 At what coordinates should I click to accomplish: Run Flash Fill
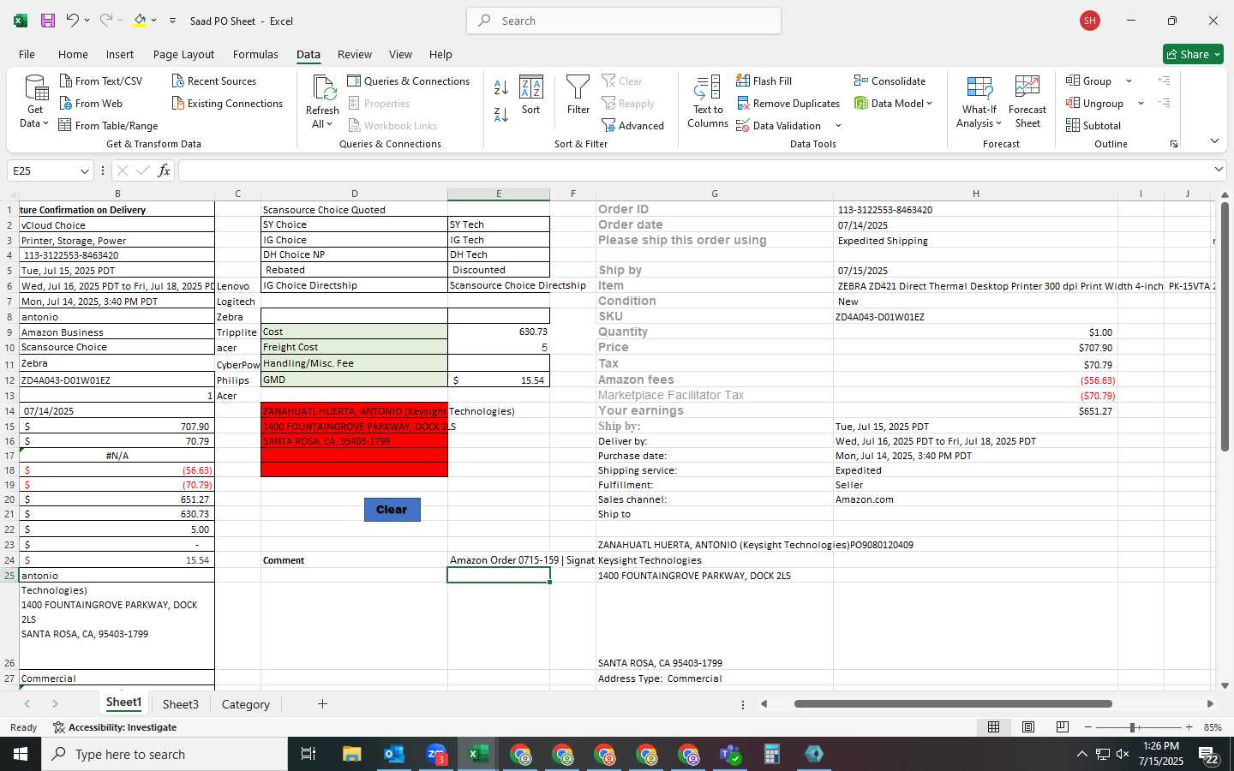764,81
